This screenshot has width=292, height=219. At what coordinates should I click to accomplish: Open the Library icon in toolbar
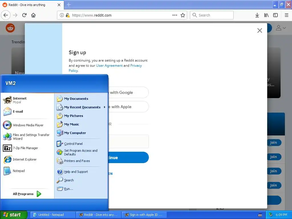(x=266, y=15)
